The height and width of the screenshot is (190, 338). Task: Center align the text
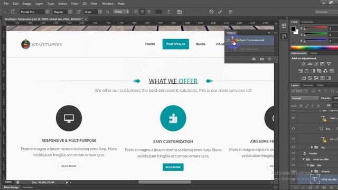click(x=142, y=12)
